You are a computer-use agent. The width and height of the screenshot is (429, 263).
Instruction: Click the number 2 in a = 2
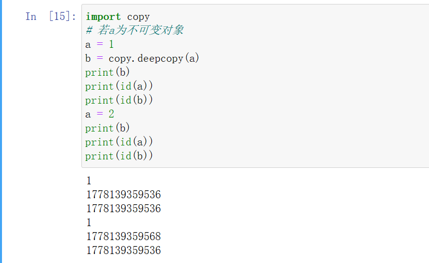point(111,114)
